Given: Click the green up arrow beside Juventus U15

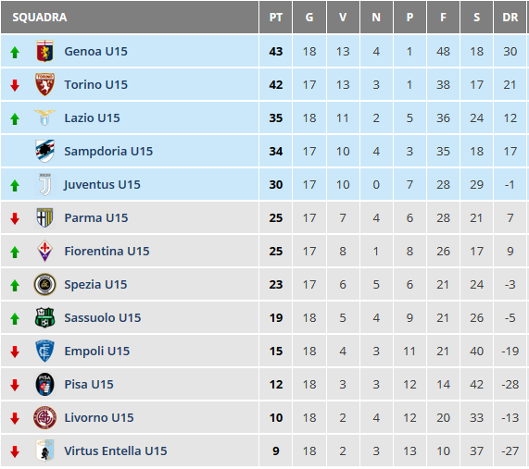Looking at the screenshot, I should point(15,185).
